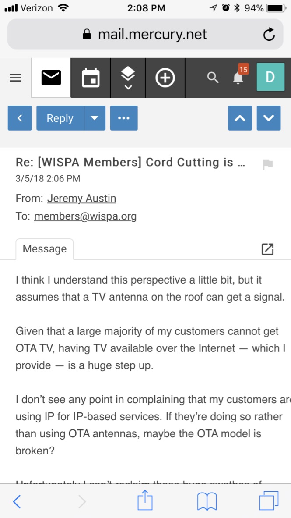Screen dimensions: 291x518
Task: Open more actions ellipsis menu
Action: 124,118
